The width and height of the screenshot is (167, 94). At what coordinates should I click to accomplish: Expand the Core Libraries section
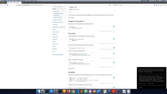click(x=56, y=32)
